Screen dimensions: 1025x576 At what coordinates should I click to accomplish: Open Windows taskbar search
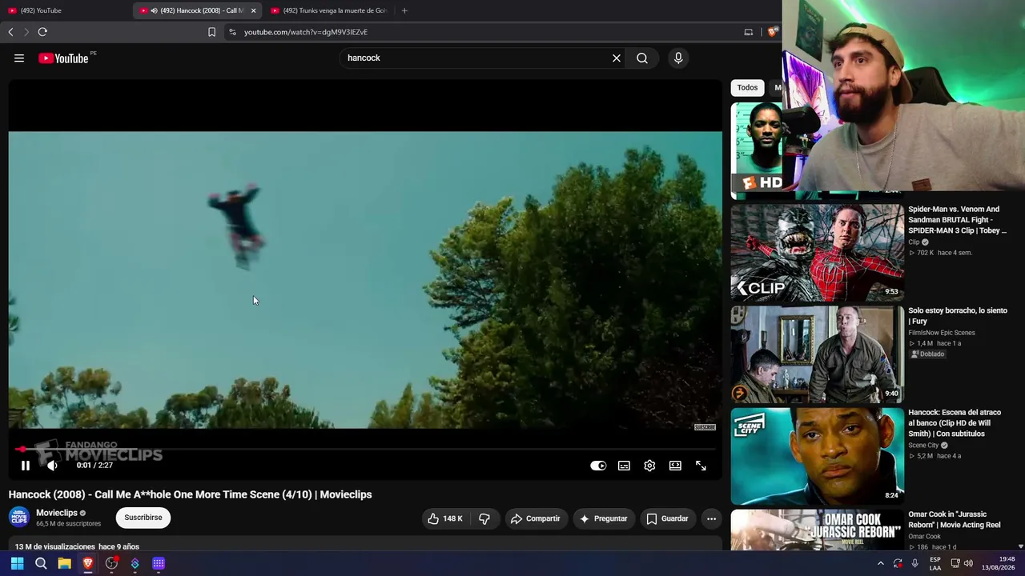(x=41, y=563)
